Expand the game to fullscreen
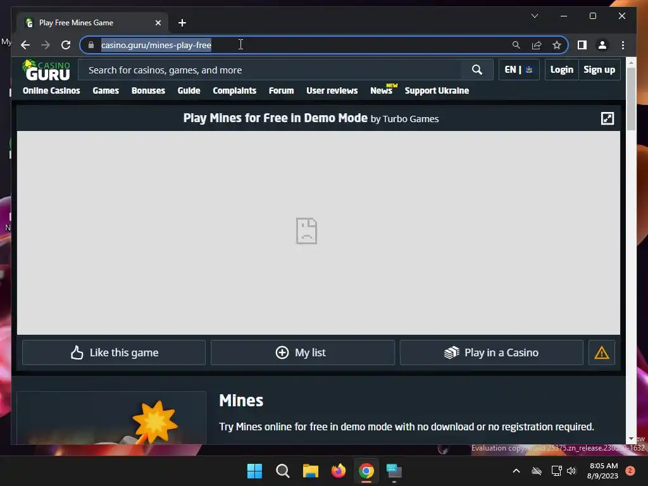648x486 pixels. (x=607, y=118)
